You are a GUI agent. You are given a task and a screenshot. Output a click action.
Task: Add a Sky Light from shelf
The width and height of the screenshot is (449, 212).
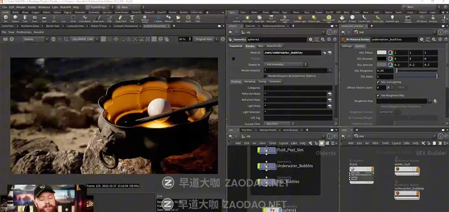[x=342, y=19]
